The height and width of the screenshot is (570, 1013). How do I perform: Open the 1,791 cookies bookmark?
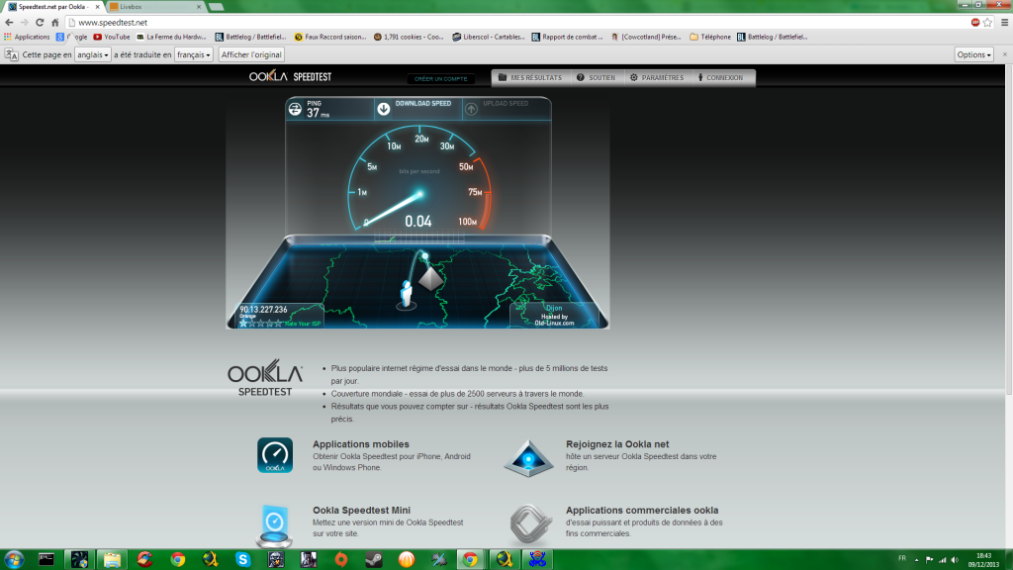click(x=409, y=37)
